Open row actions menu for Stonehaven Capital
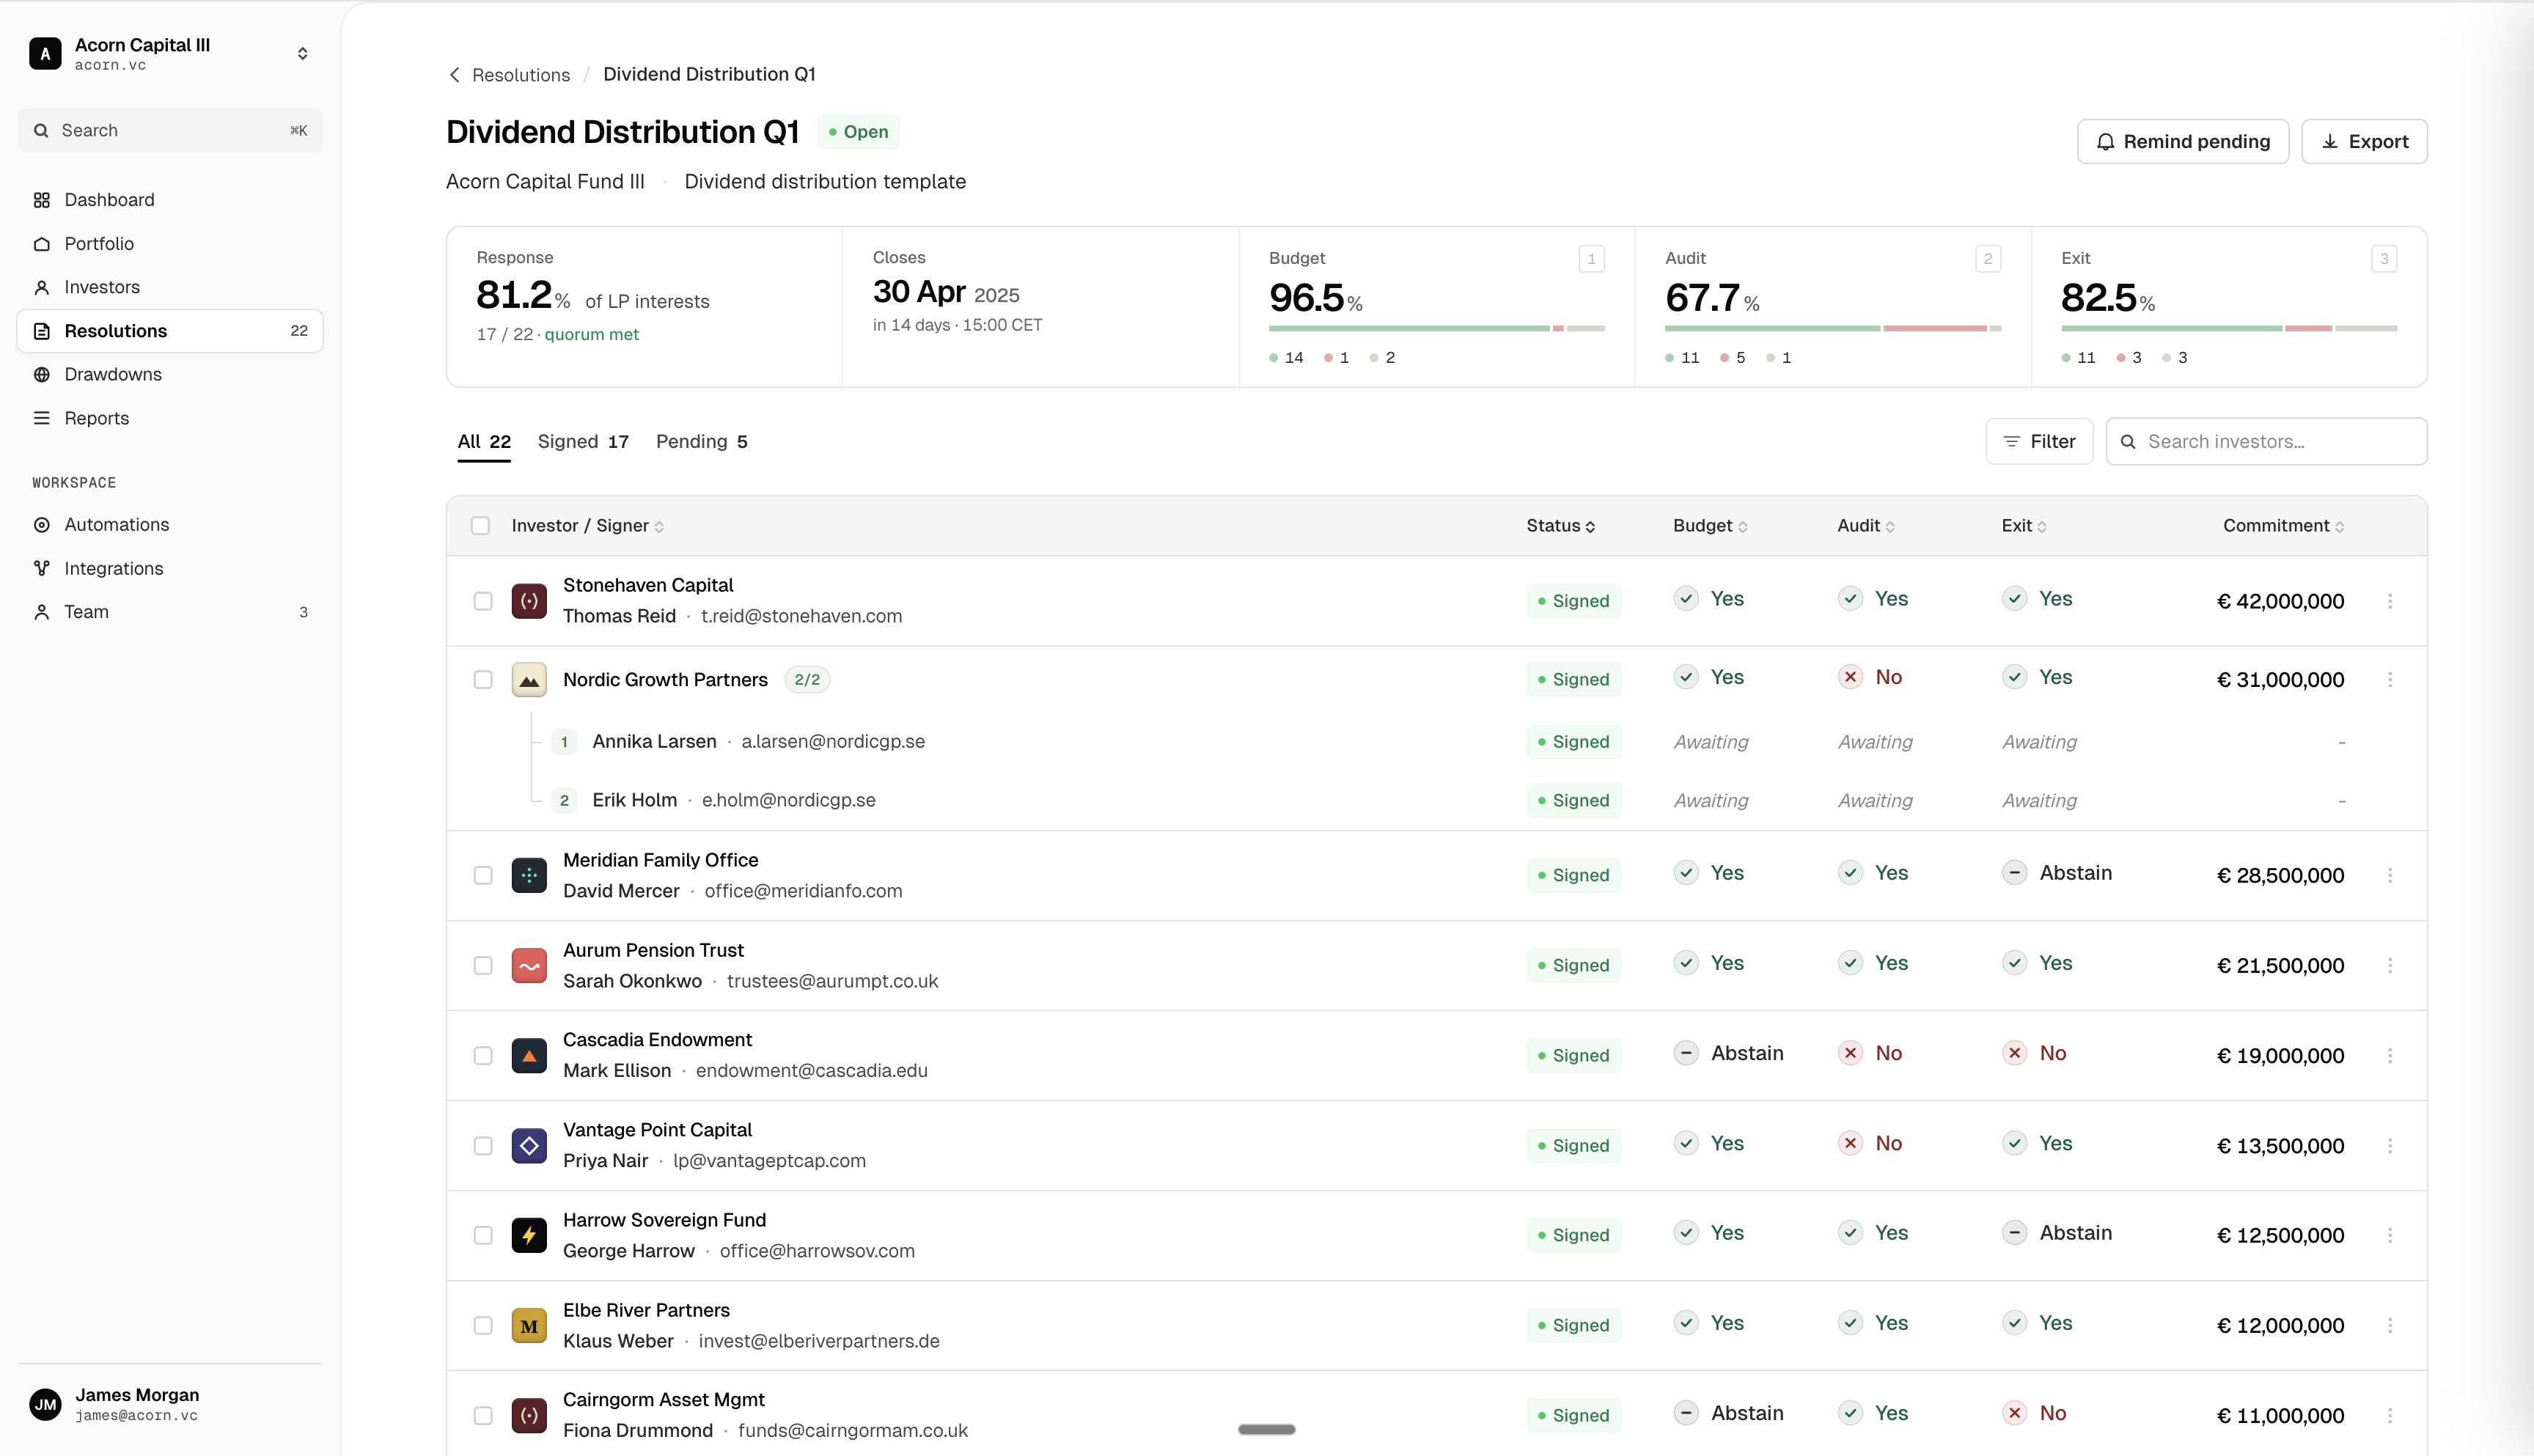This screenshot has width=2534, height=1456. [2390, 601]
